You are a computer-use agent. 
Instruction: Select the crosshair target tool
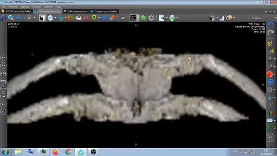tap(270, 90)
